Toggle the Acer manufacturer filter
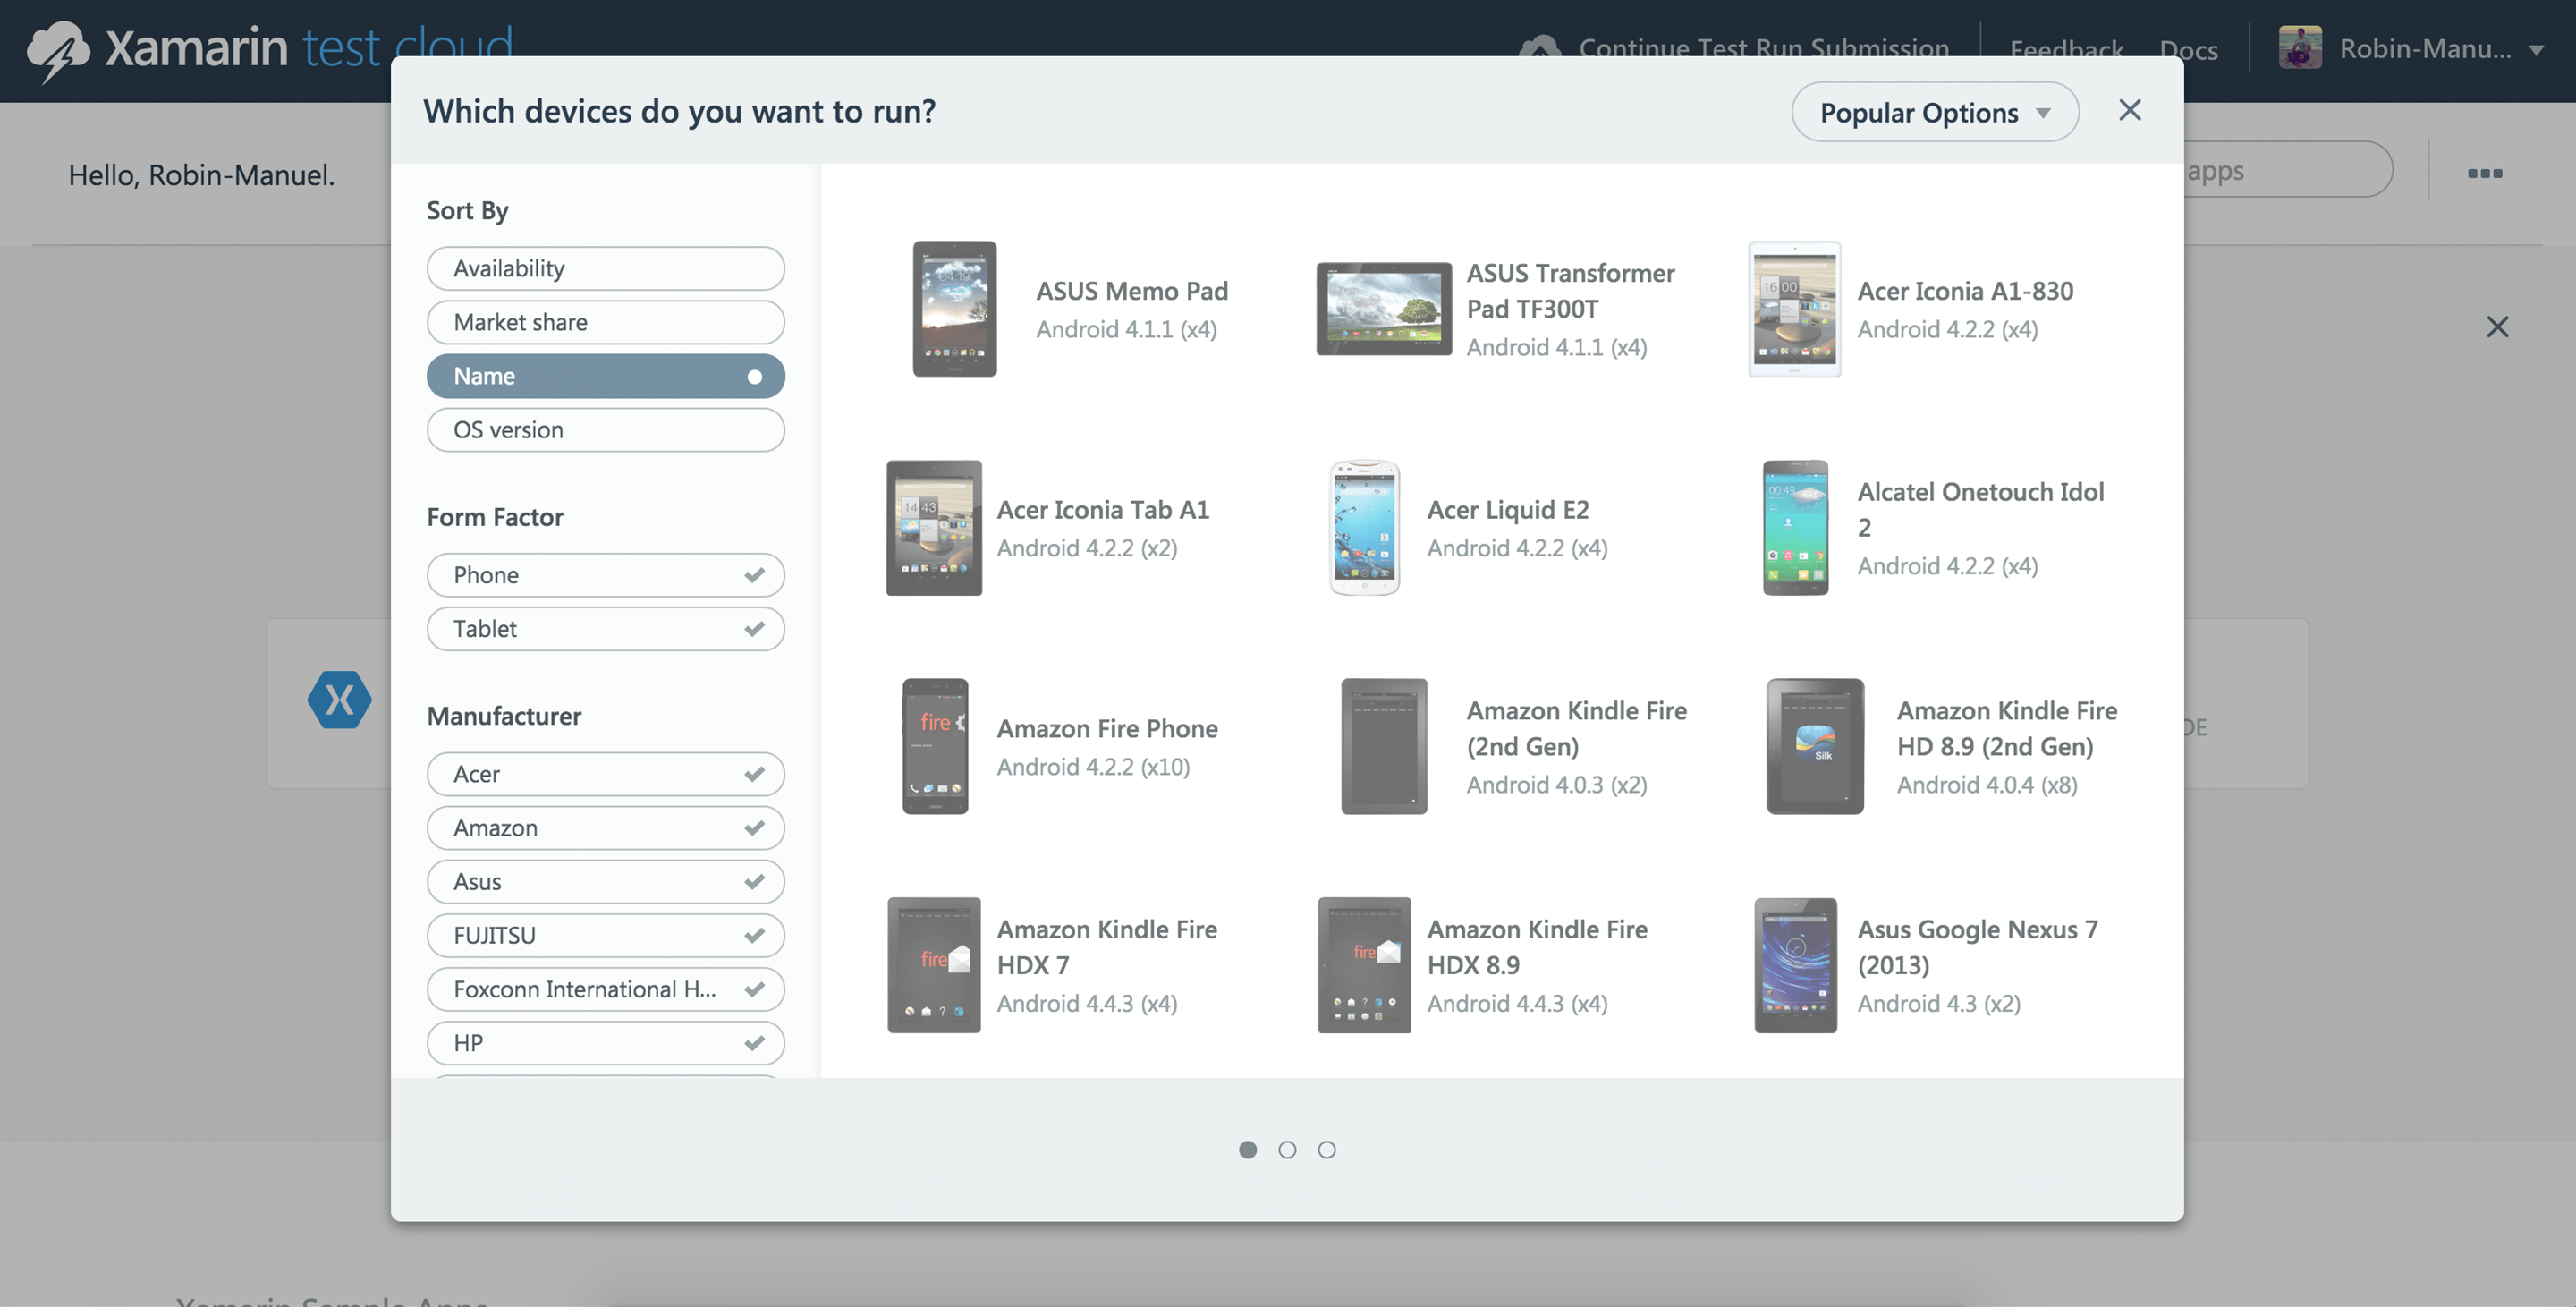 (x=605, y=774)
